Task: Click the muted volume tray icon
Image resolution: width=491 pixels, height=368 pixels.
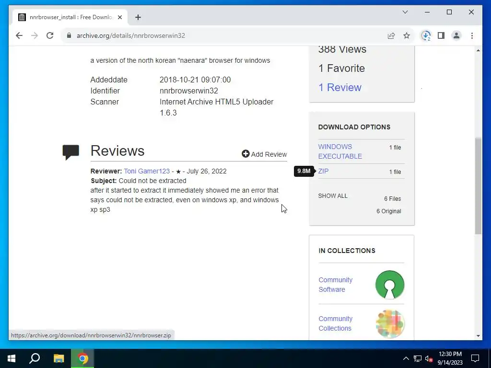Action: (429, 358)
